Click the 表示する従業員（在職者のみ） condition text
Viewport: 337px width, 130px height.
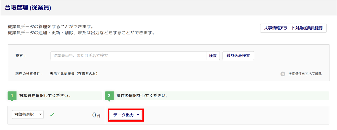[74, 74]
